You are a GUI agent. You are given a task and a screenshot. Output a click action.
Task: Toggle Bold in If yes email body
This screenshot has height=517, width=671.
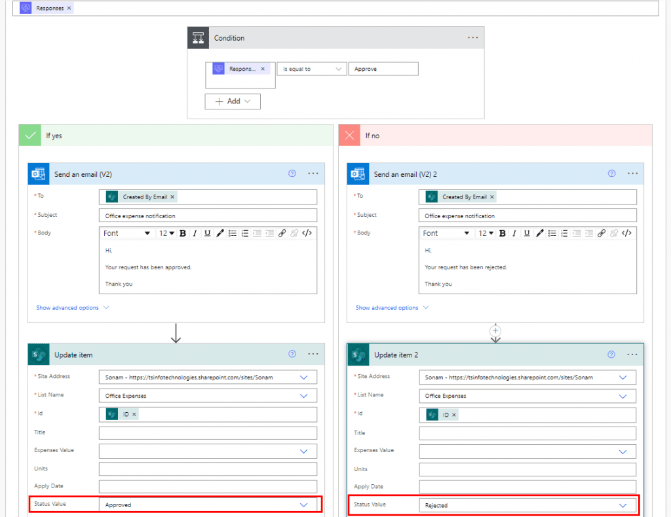click(x=183, y=233)
